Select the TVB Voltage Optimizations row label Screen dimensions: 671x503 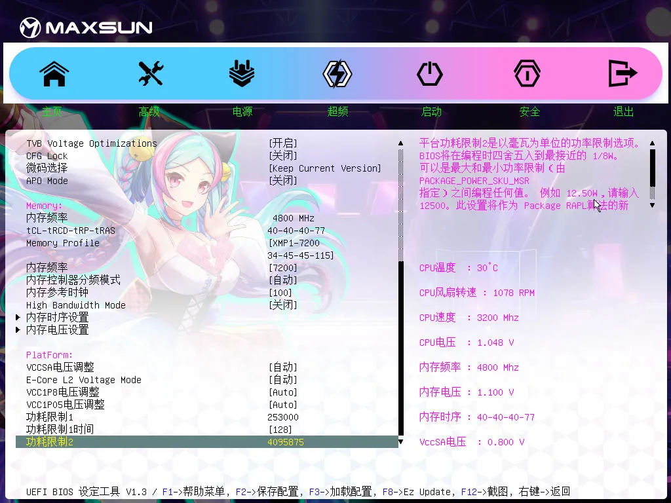coord(92,143)
